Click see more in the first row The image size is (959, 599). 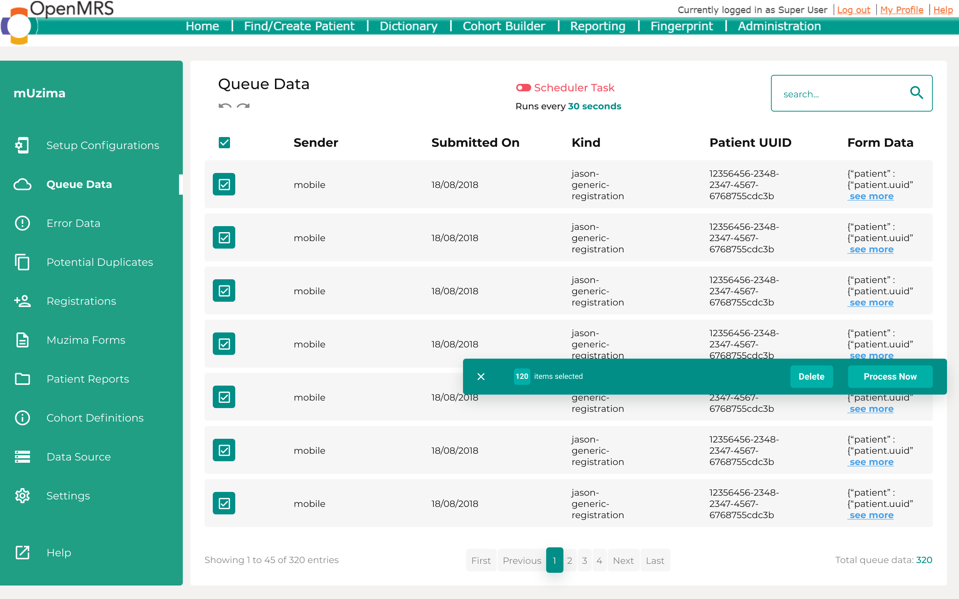click(x=871, y=196)
